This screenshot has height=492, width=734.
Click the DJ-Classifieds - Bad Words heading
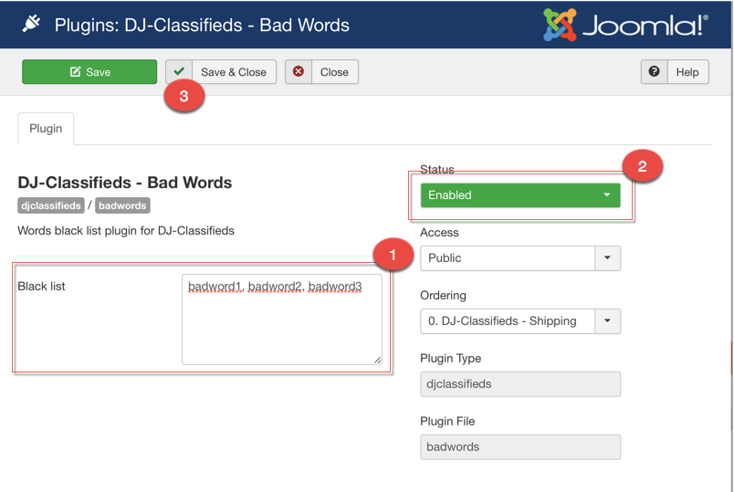point(124,182)
